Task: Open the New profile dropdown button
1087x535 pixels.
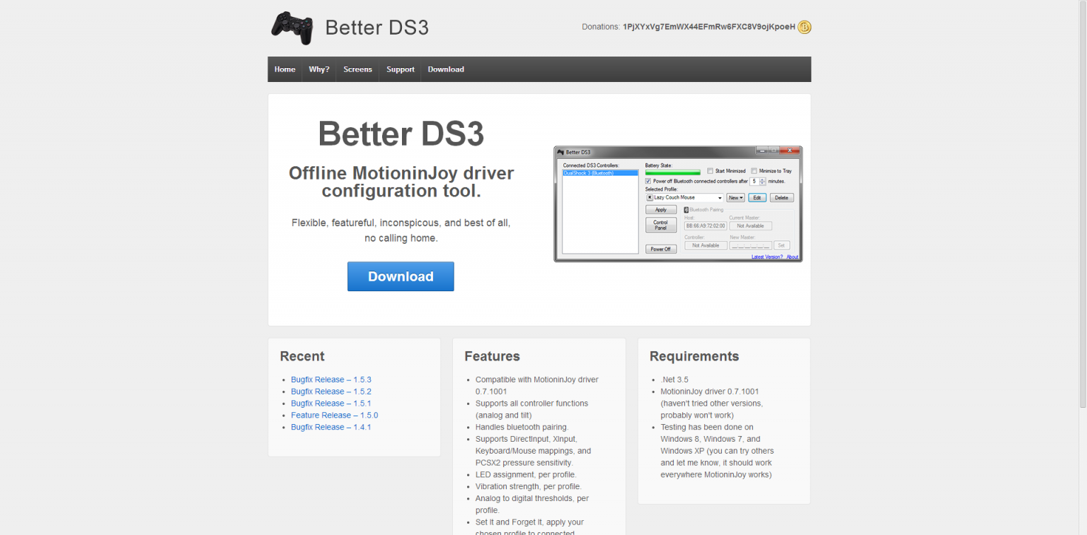Action: tap(735, 198)
